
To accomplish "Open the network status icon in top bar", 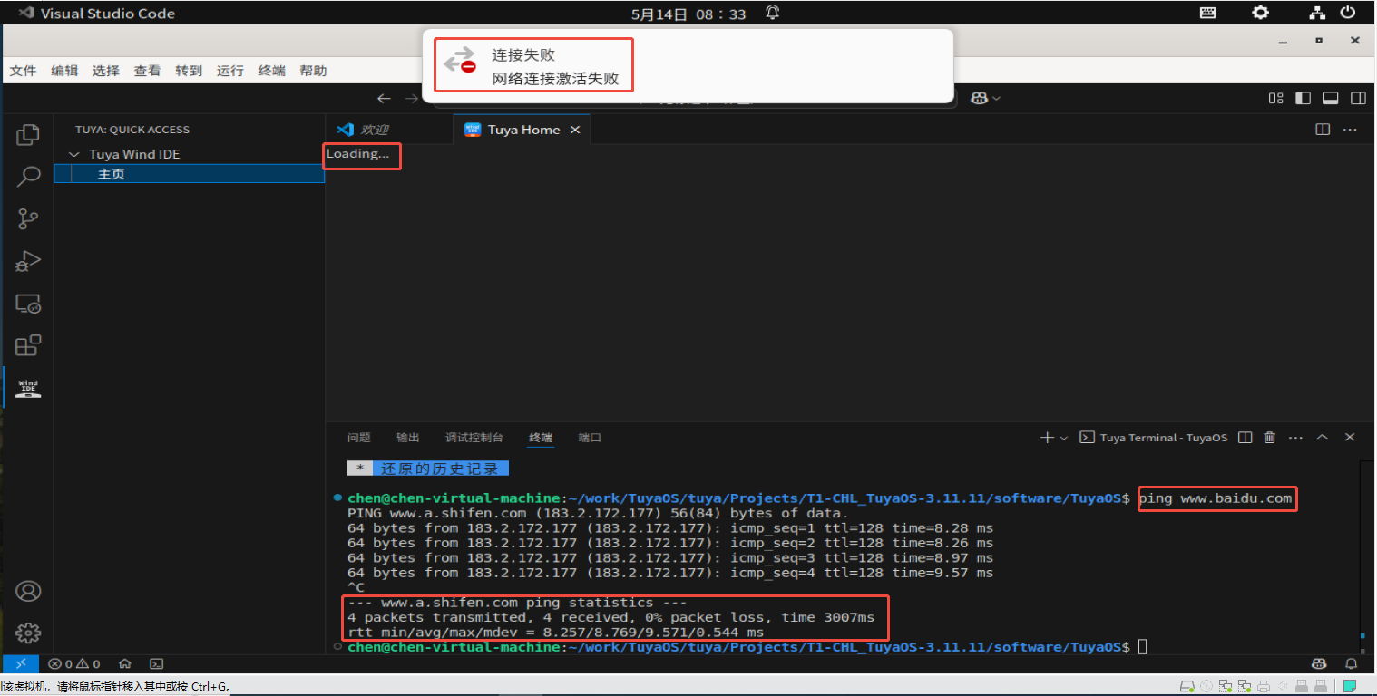I will [x=1318, y=13].
